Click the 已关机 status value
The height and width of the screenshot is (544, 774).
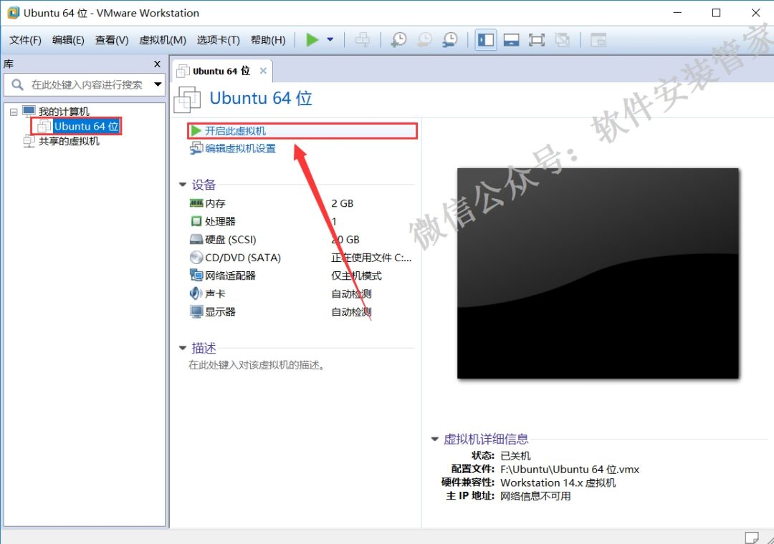515,456
